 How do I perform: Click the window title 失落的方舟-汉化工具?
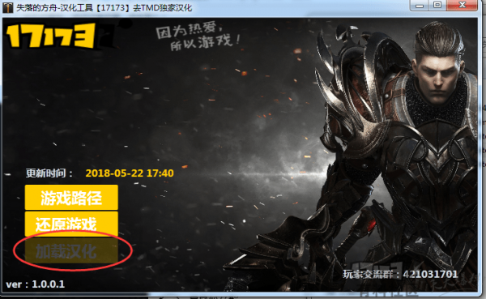[x=104, y=8]
